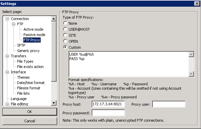Click tree scrollbar down arrow

click(54, 103)
